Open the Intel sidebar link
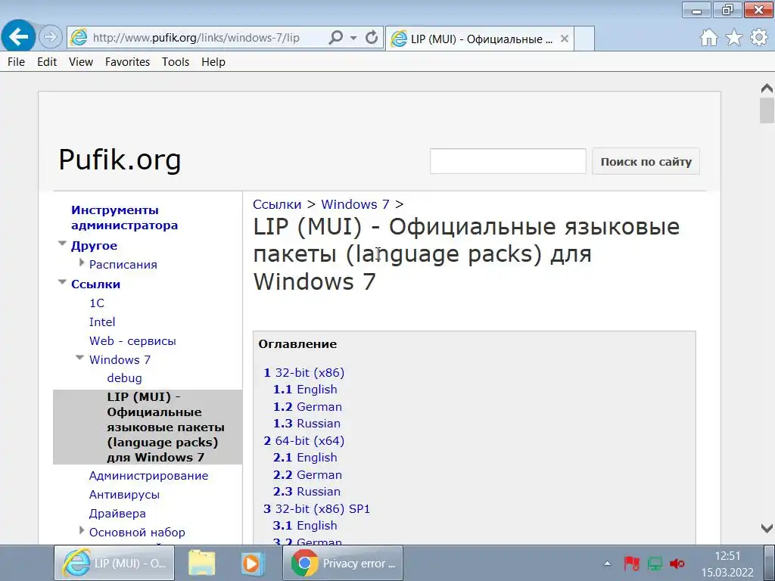Viewport: 775px width, 581px height. 102,322
